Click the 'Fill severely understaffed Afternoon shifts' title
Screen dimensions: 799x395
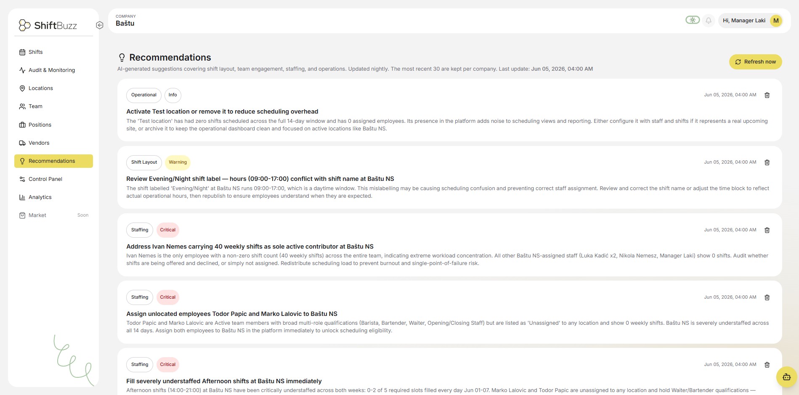[x=224, y=381]
